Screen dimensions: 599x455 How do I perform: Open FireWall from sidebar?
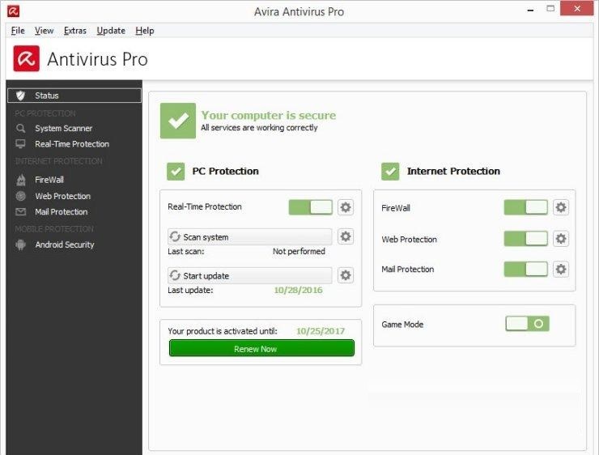49,180
